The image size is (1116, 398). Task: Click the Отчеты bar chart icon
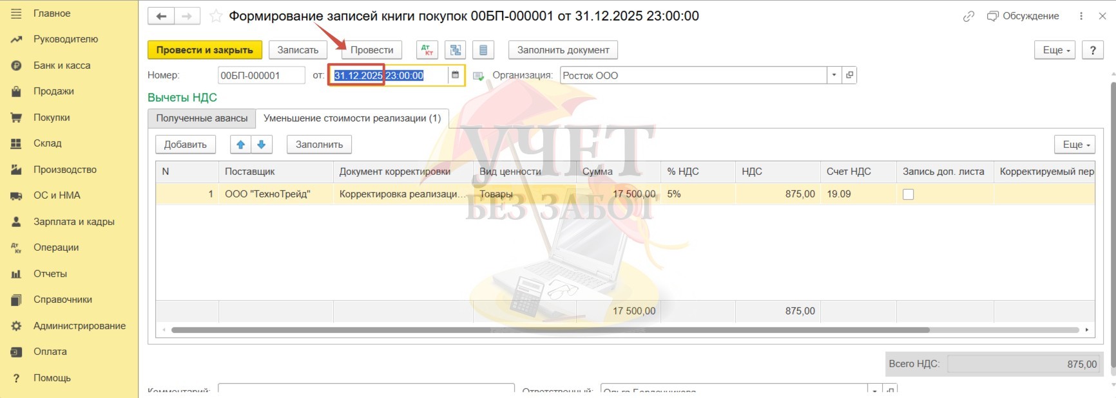[x=16, y=274]
